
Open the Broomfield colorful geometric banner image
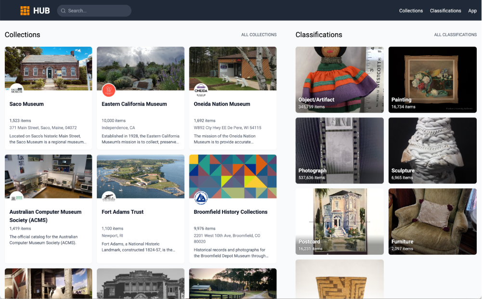(x=233, y=176)
